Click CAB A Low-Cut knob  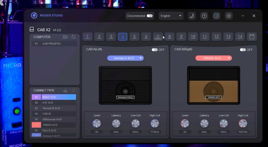pos(135,124)
